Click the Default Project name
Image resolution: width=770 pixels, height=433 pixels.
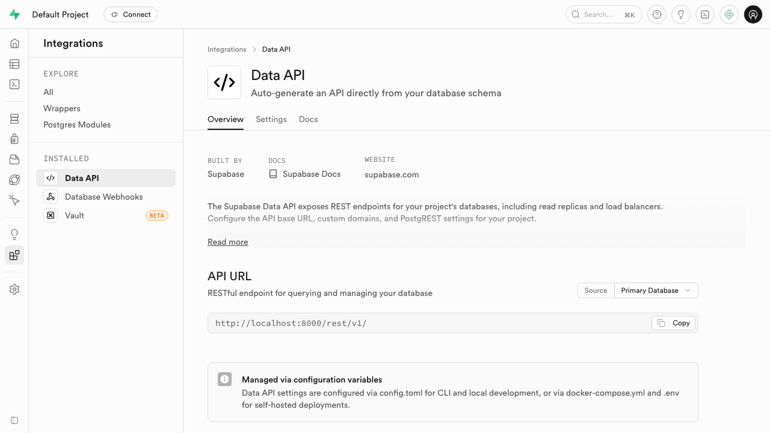[60, 14]
